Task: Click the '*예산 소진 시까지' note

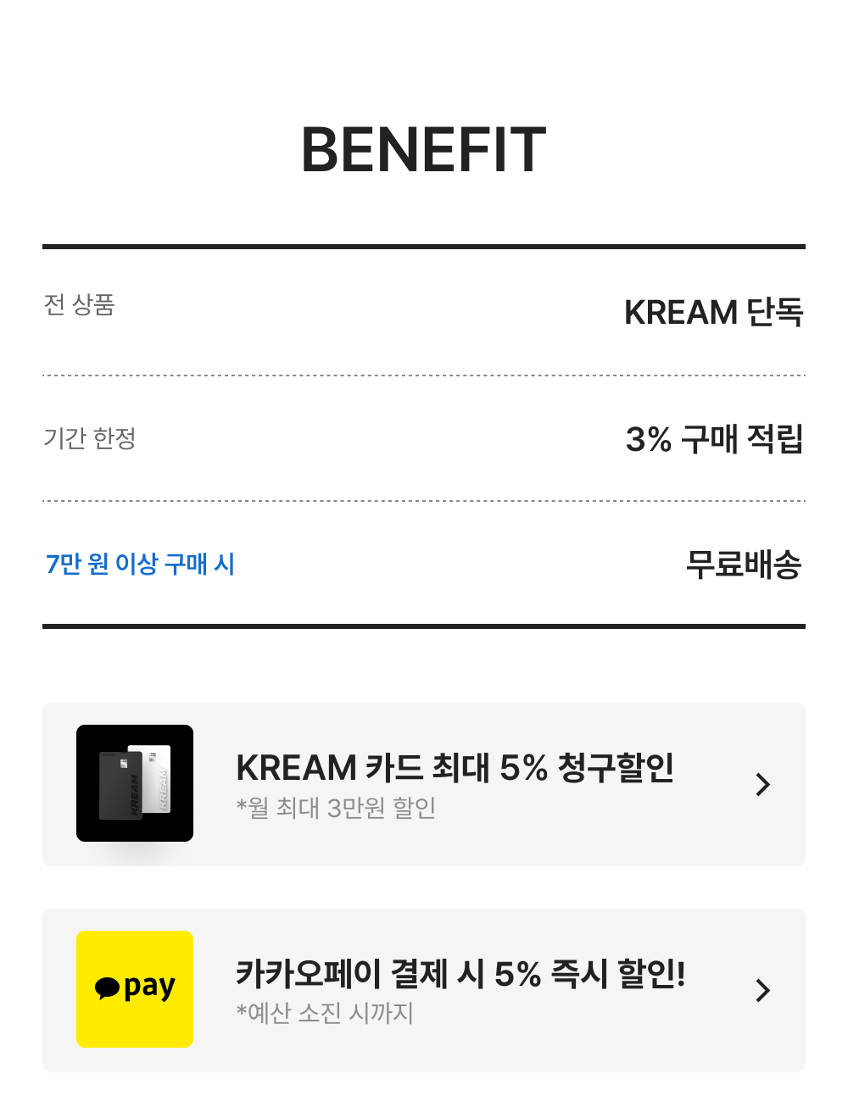Action: click(325, 1013)
